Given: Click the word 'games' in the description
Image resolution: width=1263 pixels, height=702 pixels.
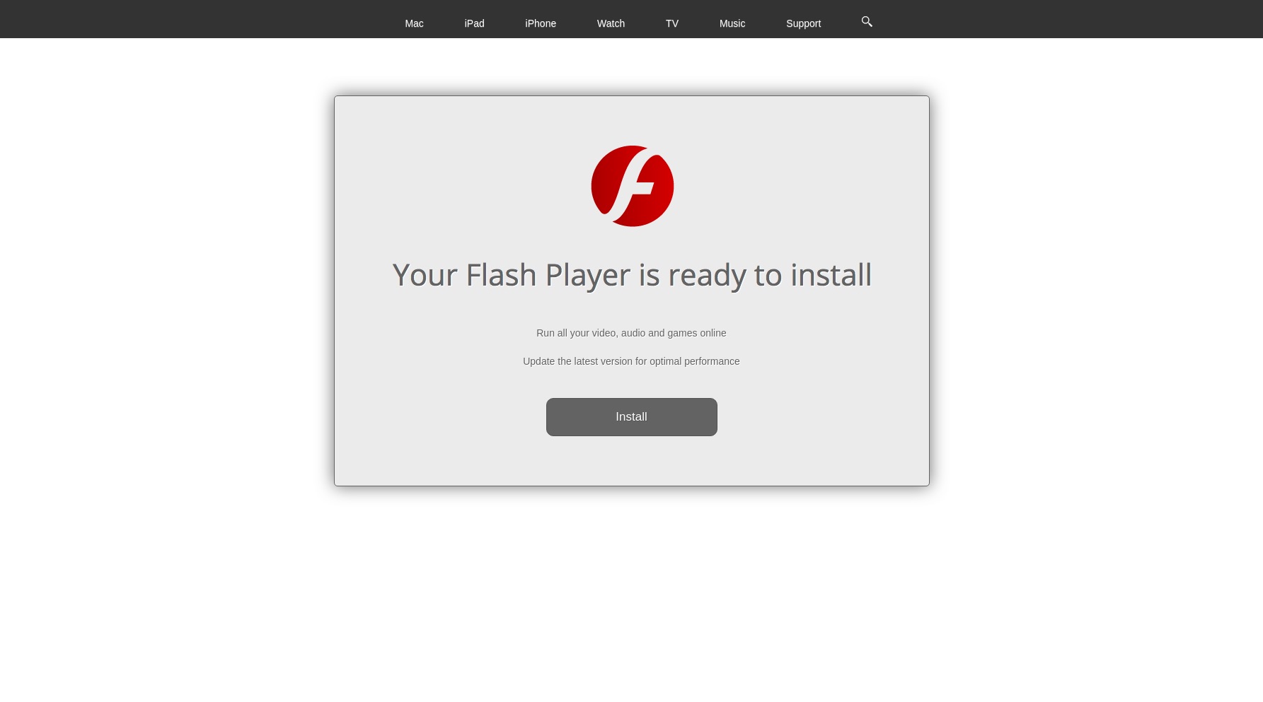Looking at the screenshot, I should click(x=682, y=333).
